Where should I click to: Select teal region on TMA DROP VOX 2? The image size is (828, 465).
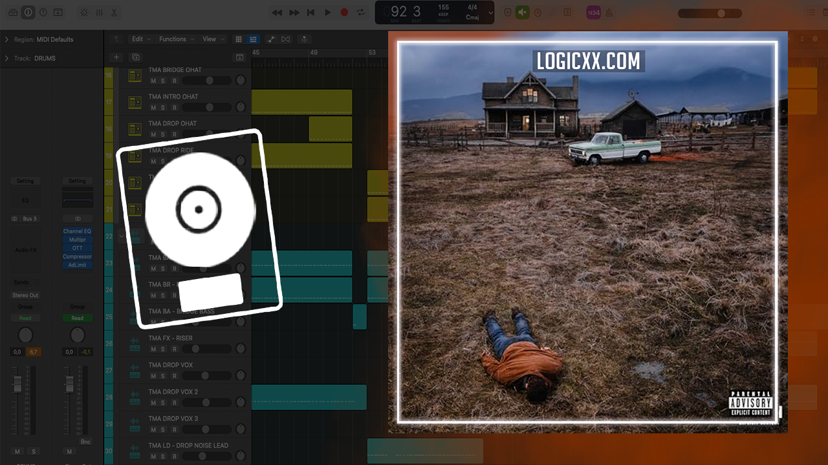pyautogui.click(x=309, y=397)
